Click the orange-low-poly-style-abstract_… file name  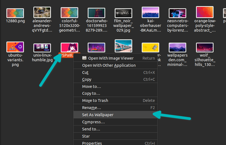(205, 26)
